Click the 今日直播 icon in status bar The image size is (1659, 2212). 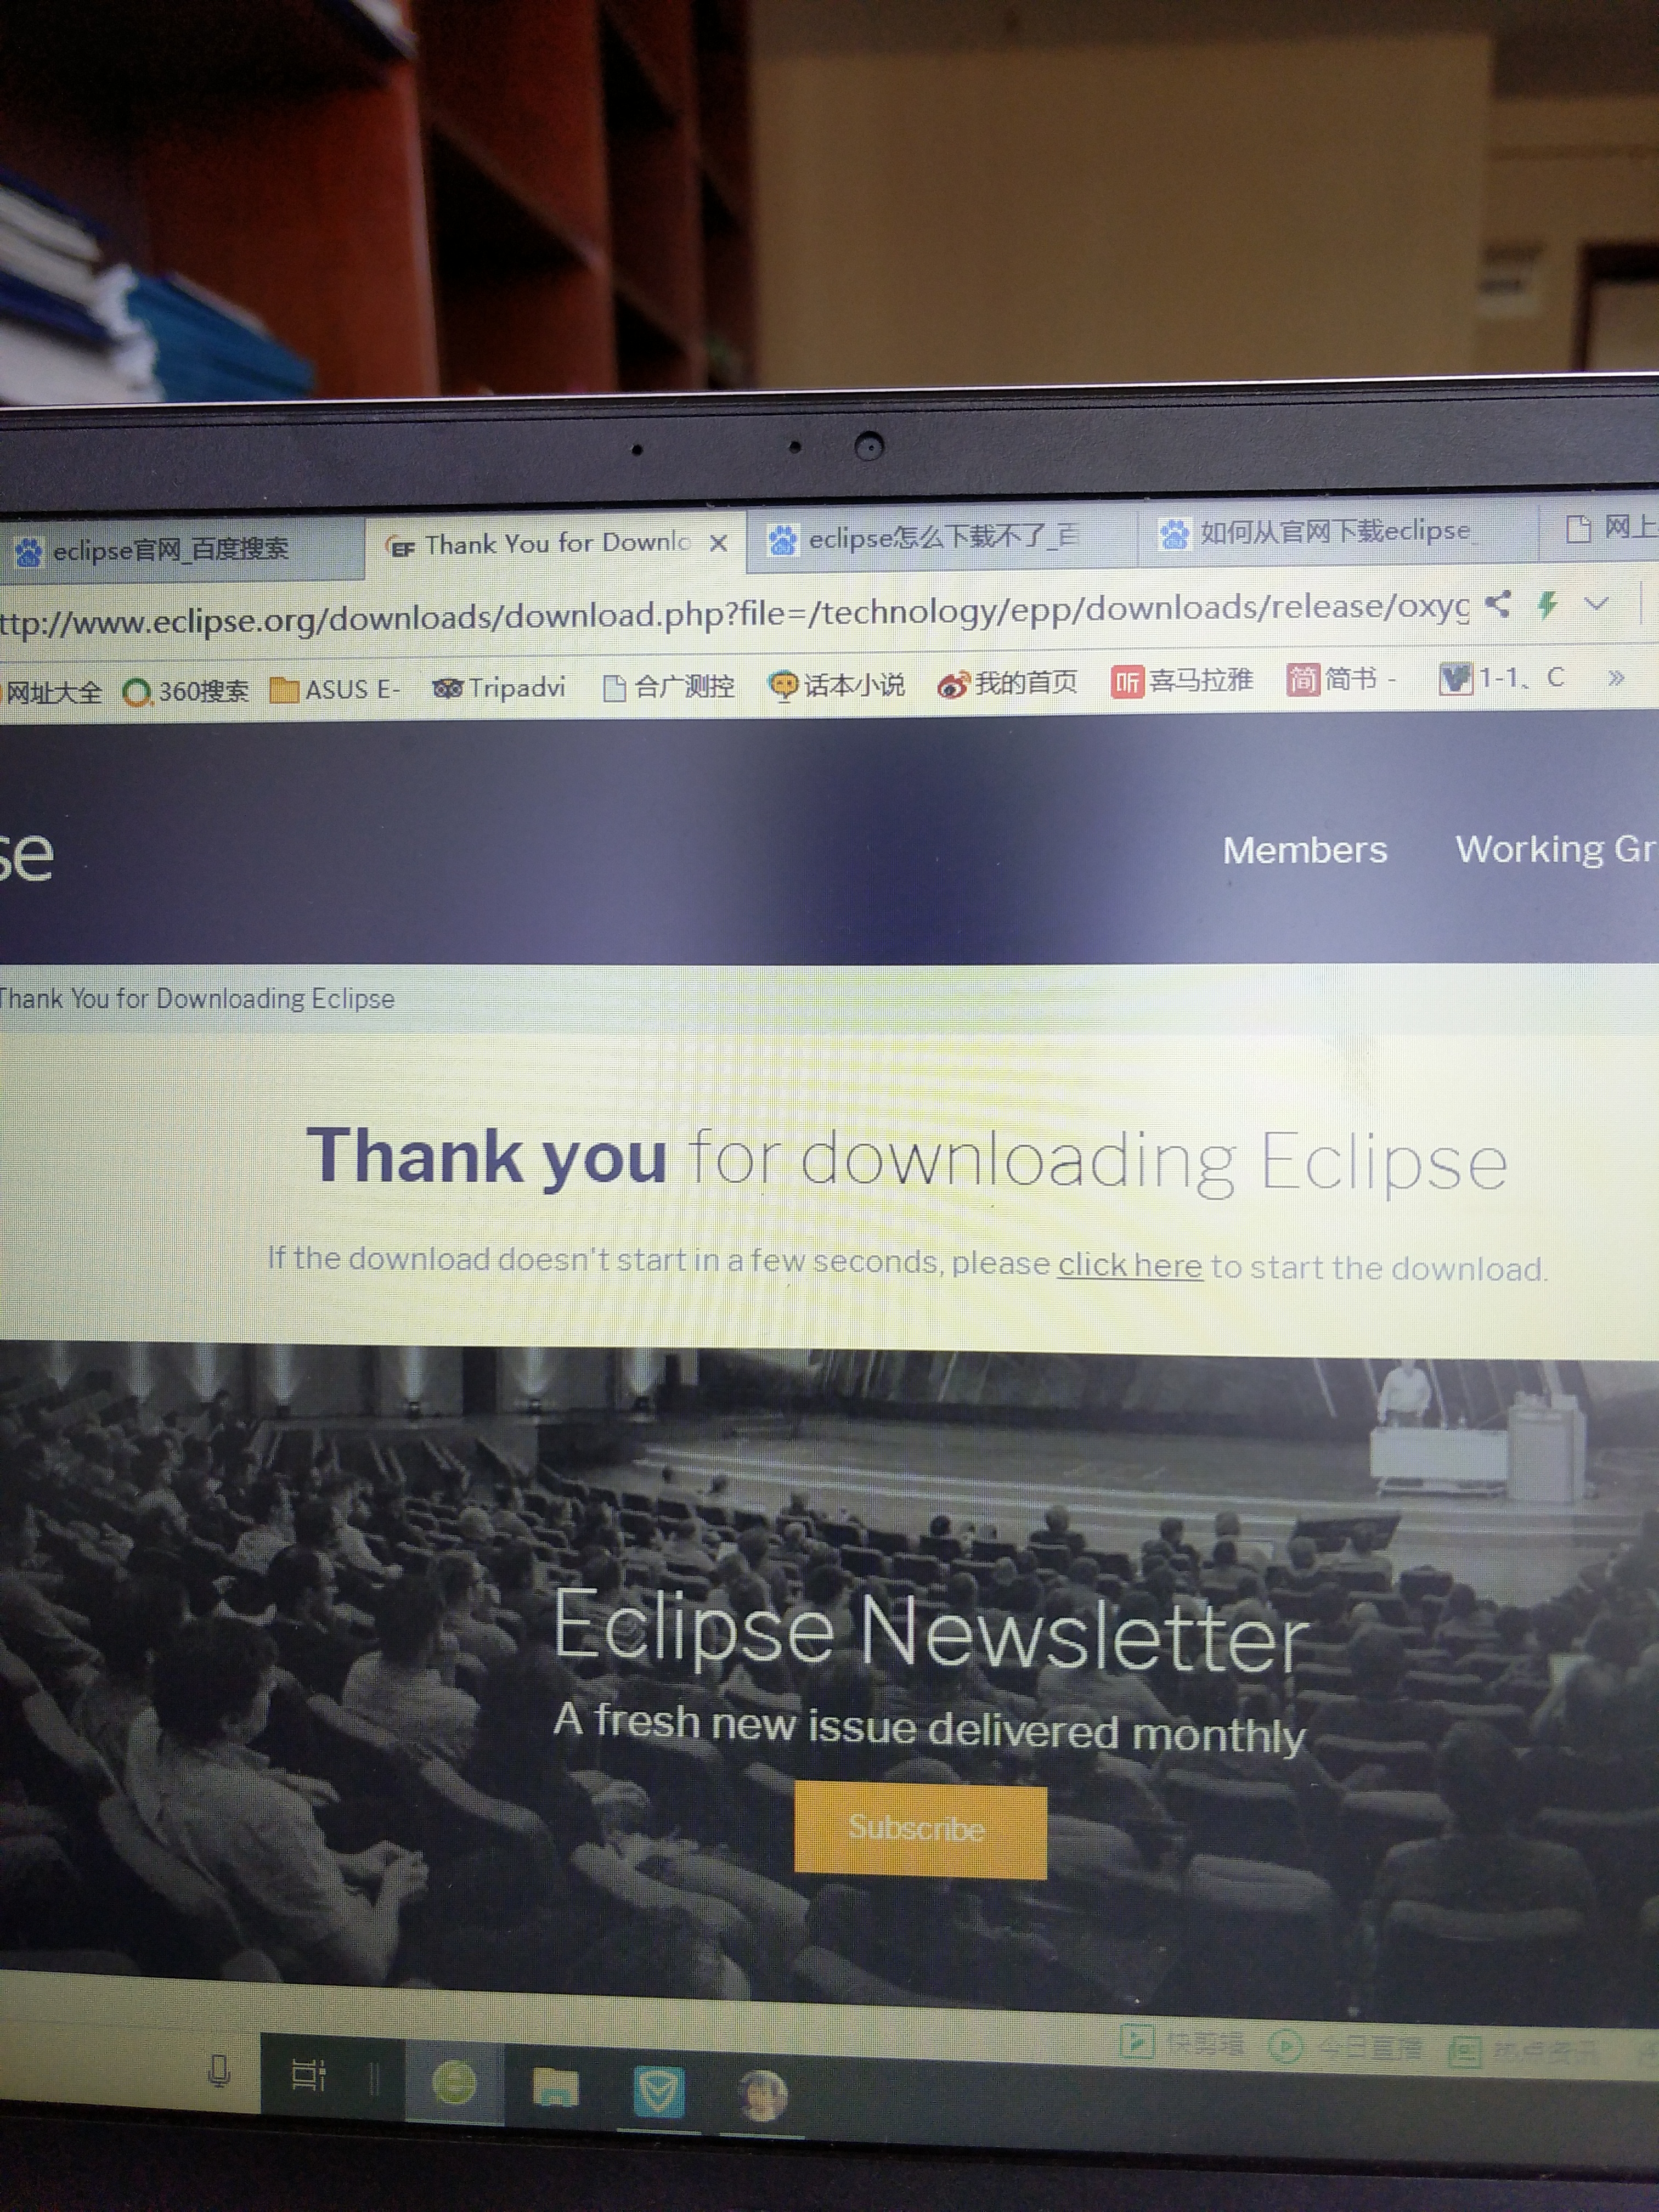[x=1345, y=2047]
